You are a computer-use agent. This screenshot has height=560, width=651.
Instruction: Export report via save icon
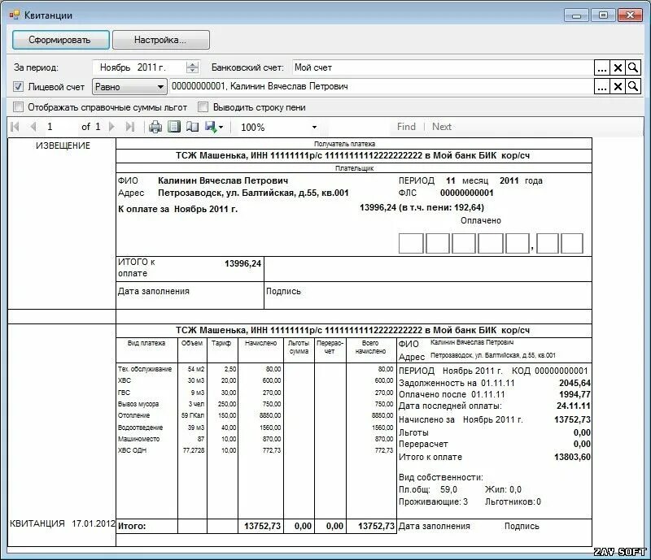point(211,127)
